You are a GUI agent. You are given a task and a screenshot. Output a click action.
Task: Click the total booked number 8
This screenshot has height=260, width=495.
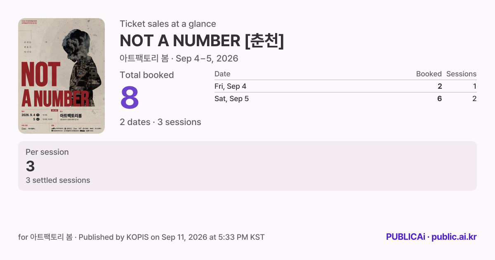click(130, 97)
